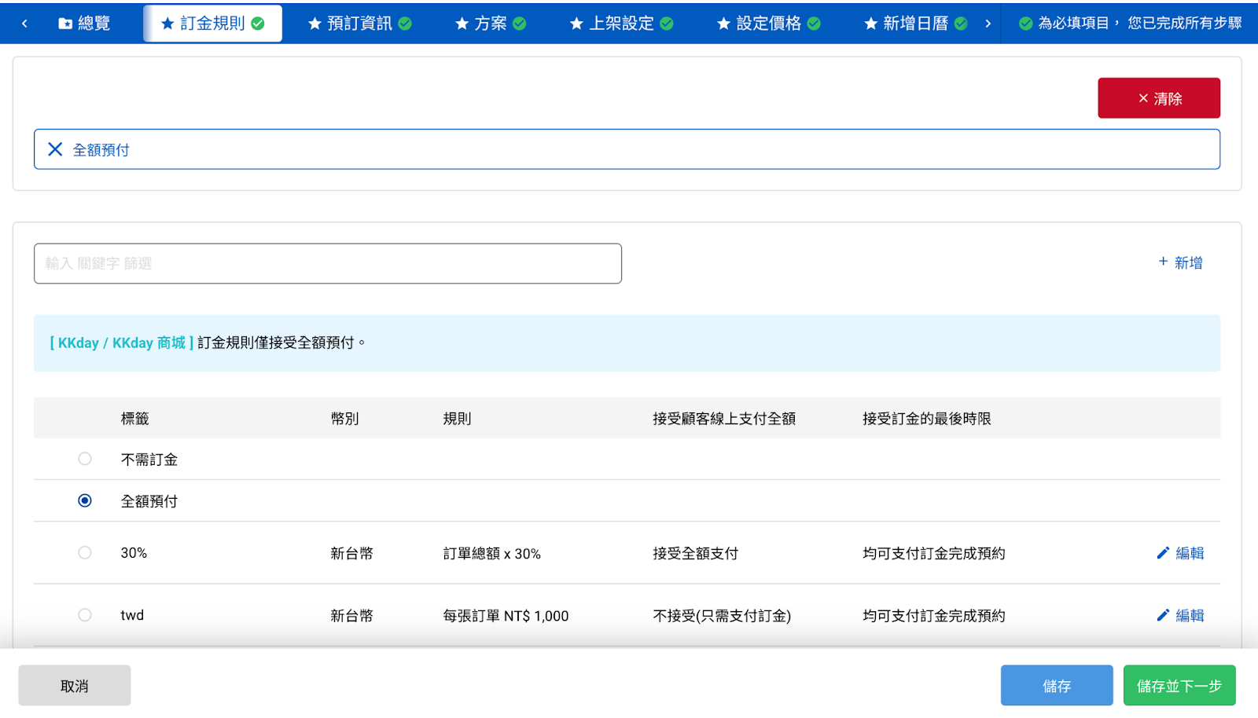Click the 不需訂金 label text
This screenshot has width=1258, height=718.
pos(149,460)
